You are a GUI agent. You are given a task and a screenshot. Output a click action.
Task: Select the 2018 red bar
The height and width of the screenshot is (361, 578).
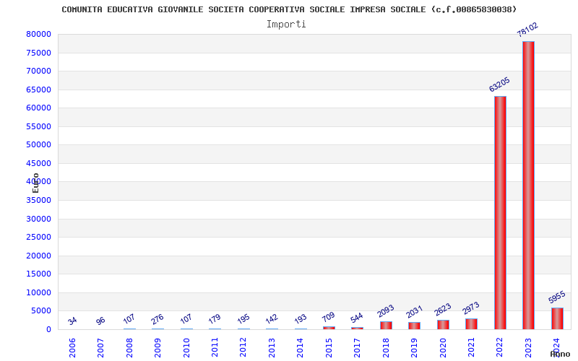pyautogui.click(x=386, y=326)
